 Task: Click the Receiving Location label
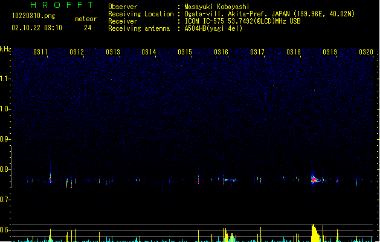point(141,14)
